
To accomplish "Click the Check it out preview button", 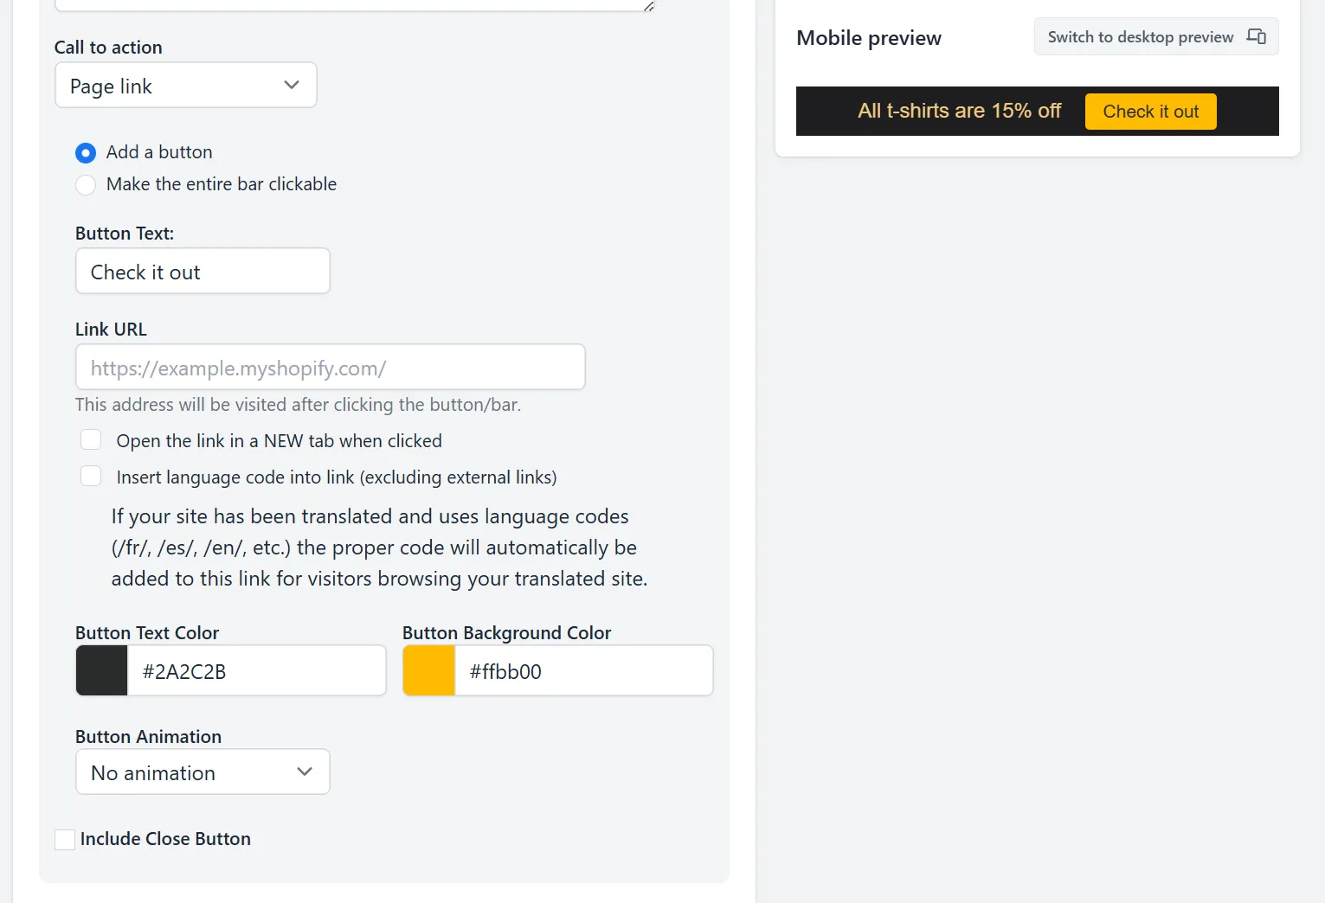I will (x=1151, y=112).
